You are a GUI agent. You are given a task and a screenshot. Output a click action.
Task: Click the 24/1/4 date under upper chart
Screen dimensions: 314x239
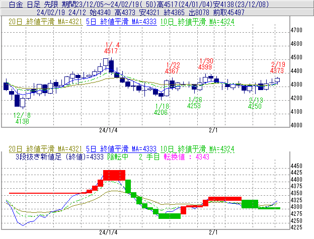108,130
